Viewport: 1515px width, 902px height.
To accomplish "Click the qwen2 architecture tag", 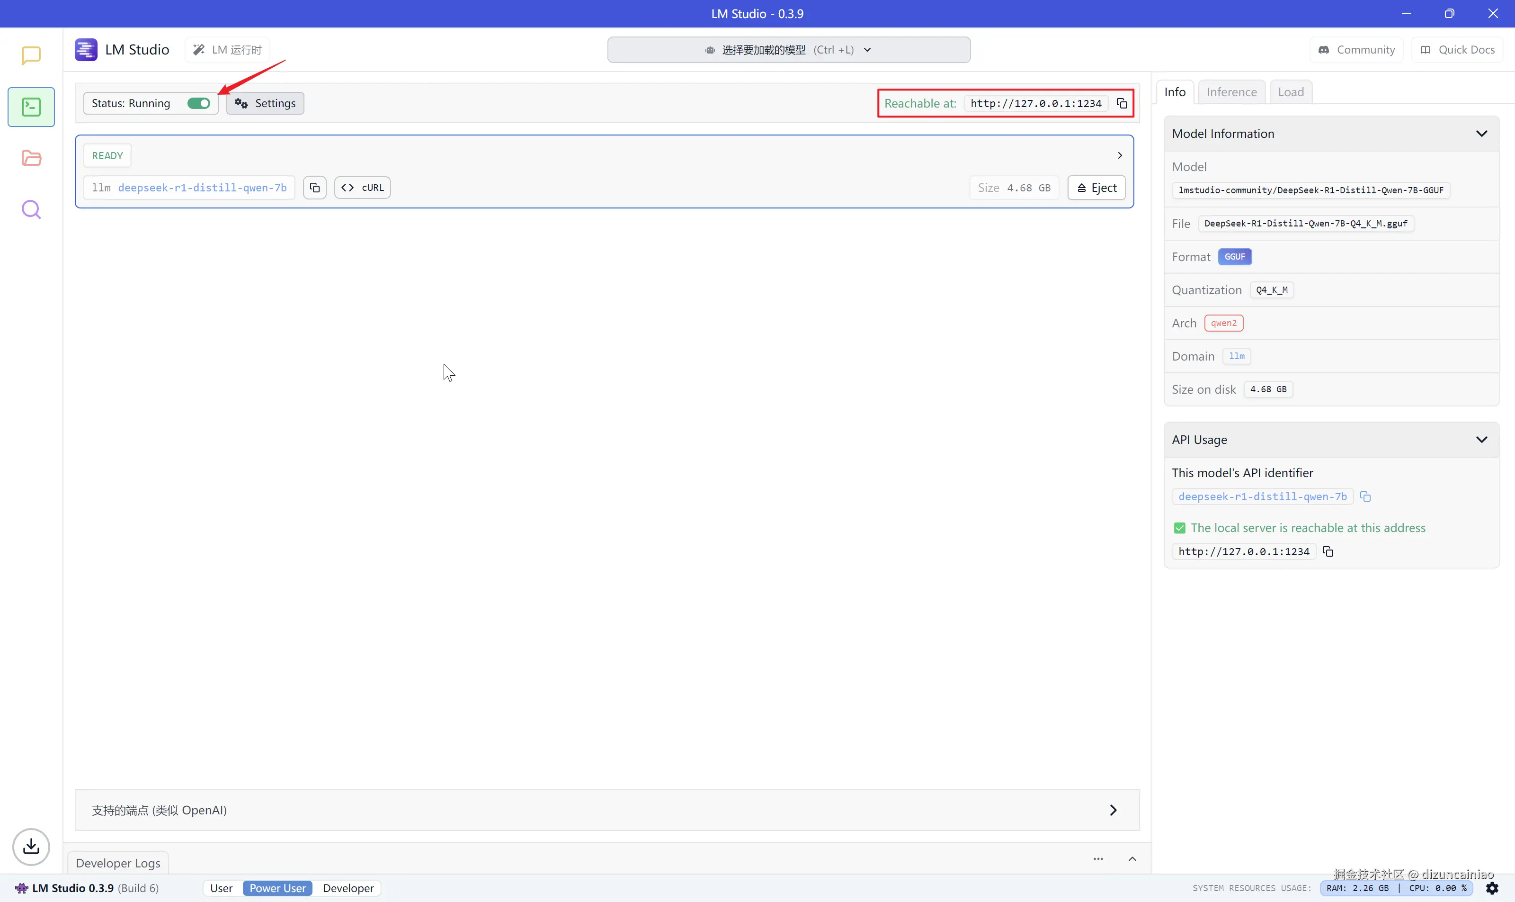I will (1223, 323).
